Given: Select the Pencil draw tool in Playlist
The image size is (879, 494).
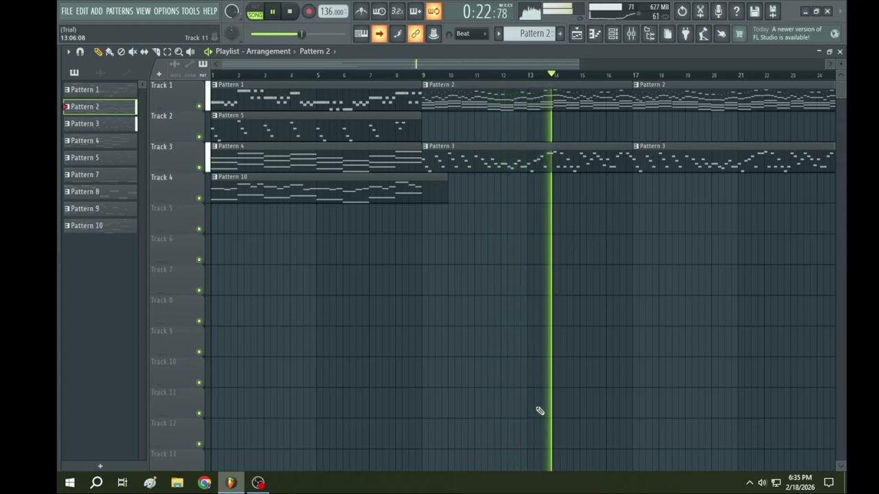Looking at the screenshot, I should (x=98, y=51).
